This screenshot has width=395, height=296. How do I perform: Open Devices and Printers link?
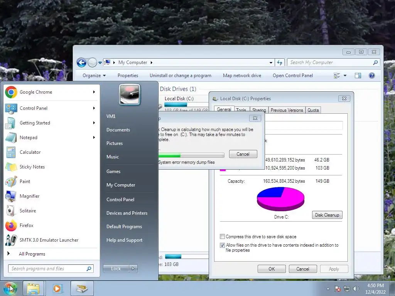(127, 213)
